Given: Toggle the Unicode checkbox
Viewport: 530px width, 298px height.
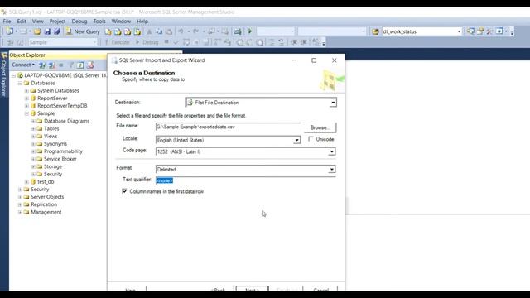Looking at the screenshot, I should 311,139.
